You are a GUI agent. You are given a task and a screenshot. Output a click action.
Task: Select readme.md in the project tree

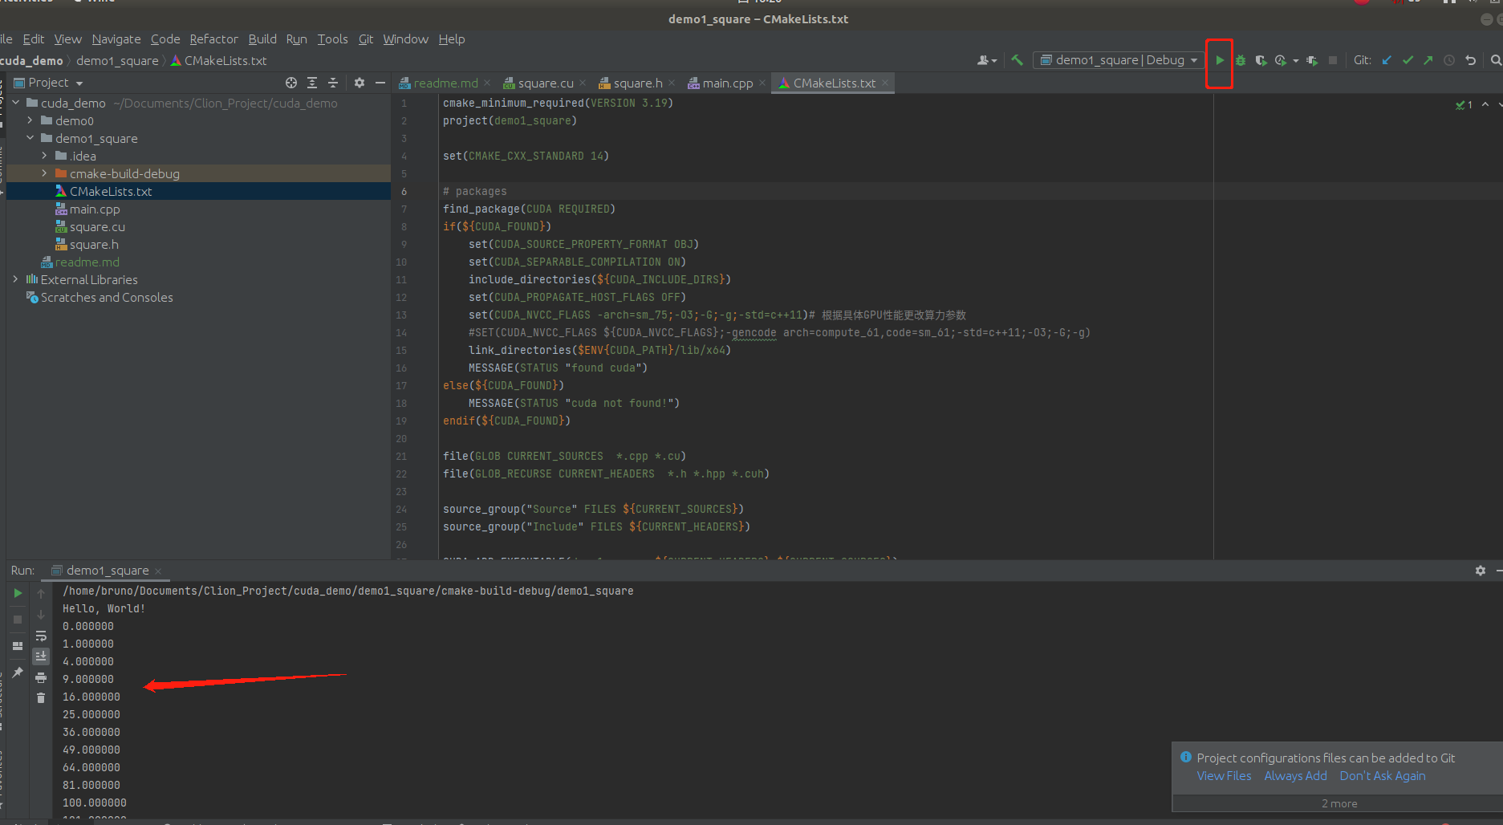[87, 262]
